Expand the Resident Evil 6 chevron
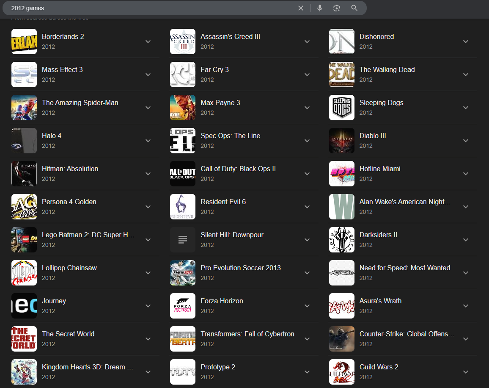Viewport: 489px width, 388px height. (x=307, y=207)
